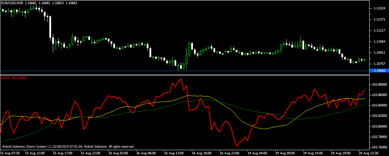Viewport: 389px width, 156px height.
Task: Click indicator scale value 103.82000
Action: (x=380, y=116)
